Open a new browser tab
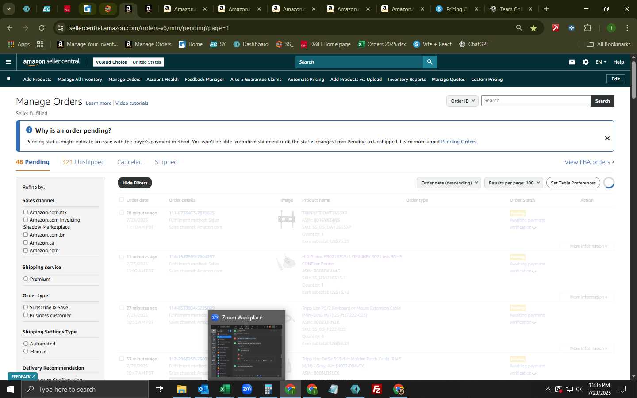Screen dimensions: 637x398 pos(546,9)
